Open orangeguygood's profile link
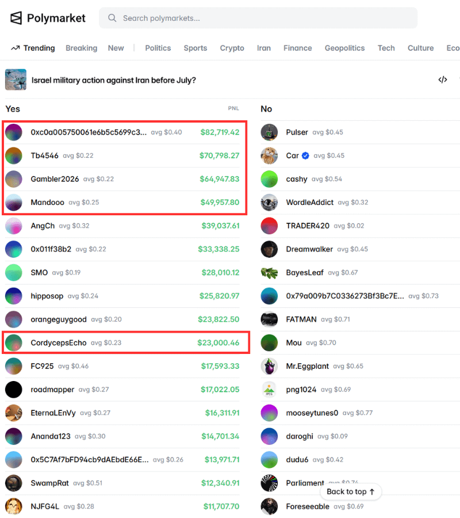Screen dimensions: 460x518 (59, 319)
